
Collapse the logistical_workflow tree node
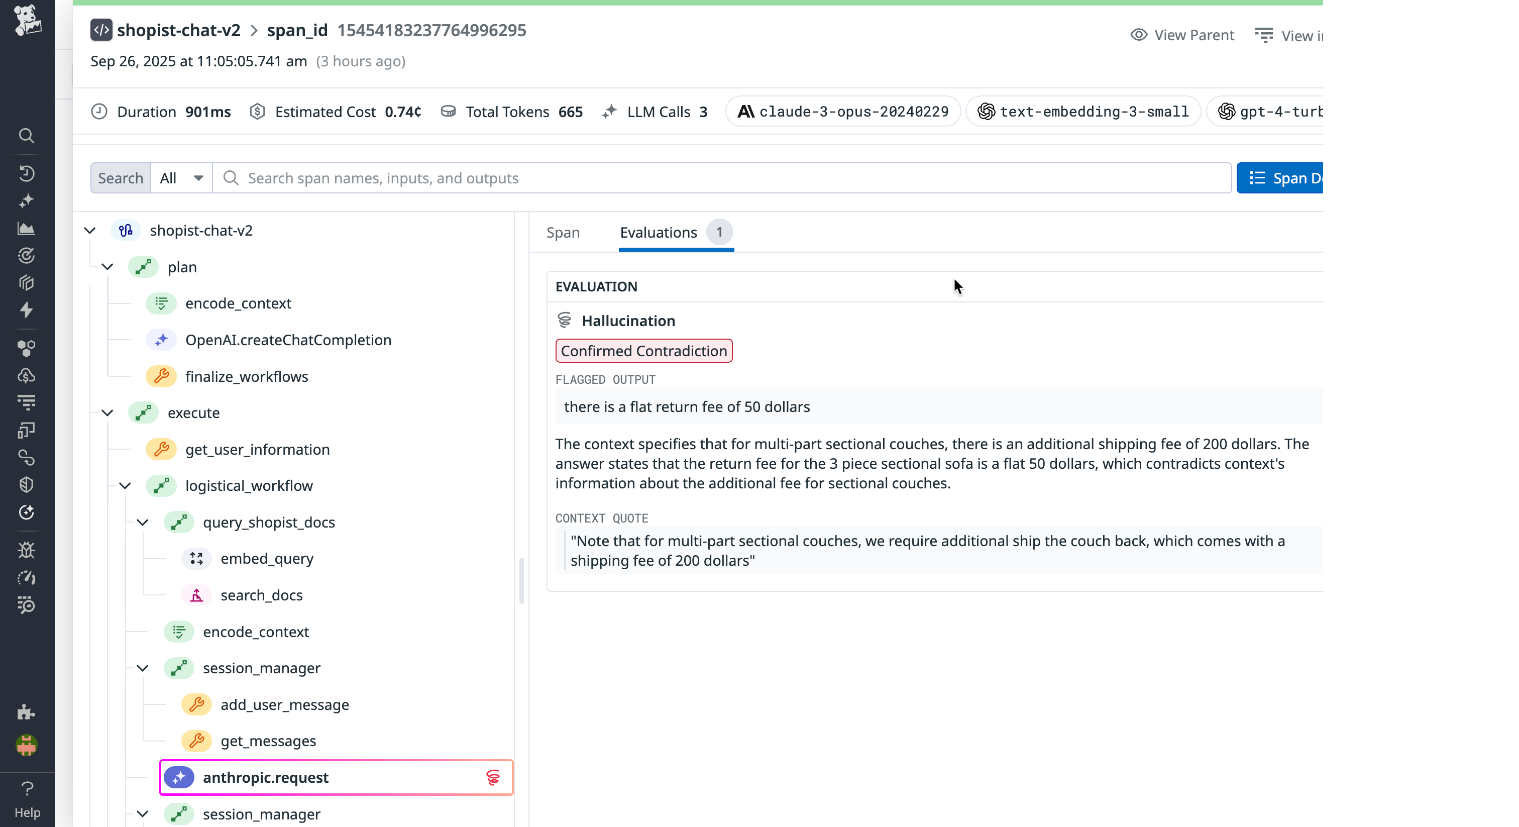(x=125, y=486)
